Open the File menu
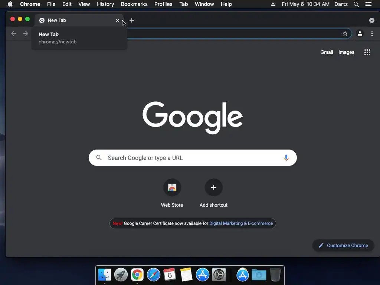The image size is (380, 285). tap(51, 4)
